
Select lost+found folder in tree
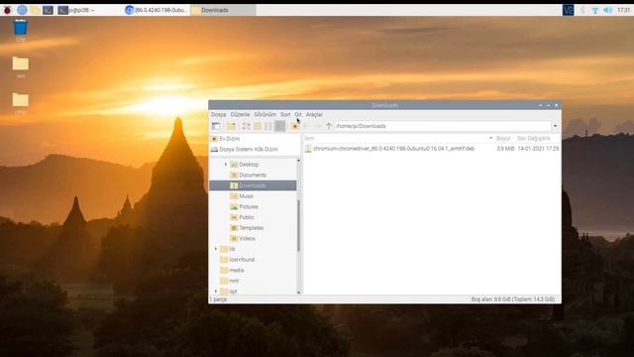(x=242, y=260)
